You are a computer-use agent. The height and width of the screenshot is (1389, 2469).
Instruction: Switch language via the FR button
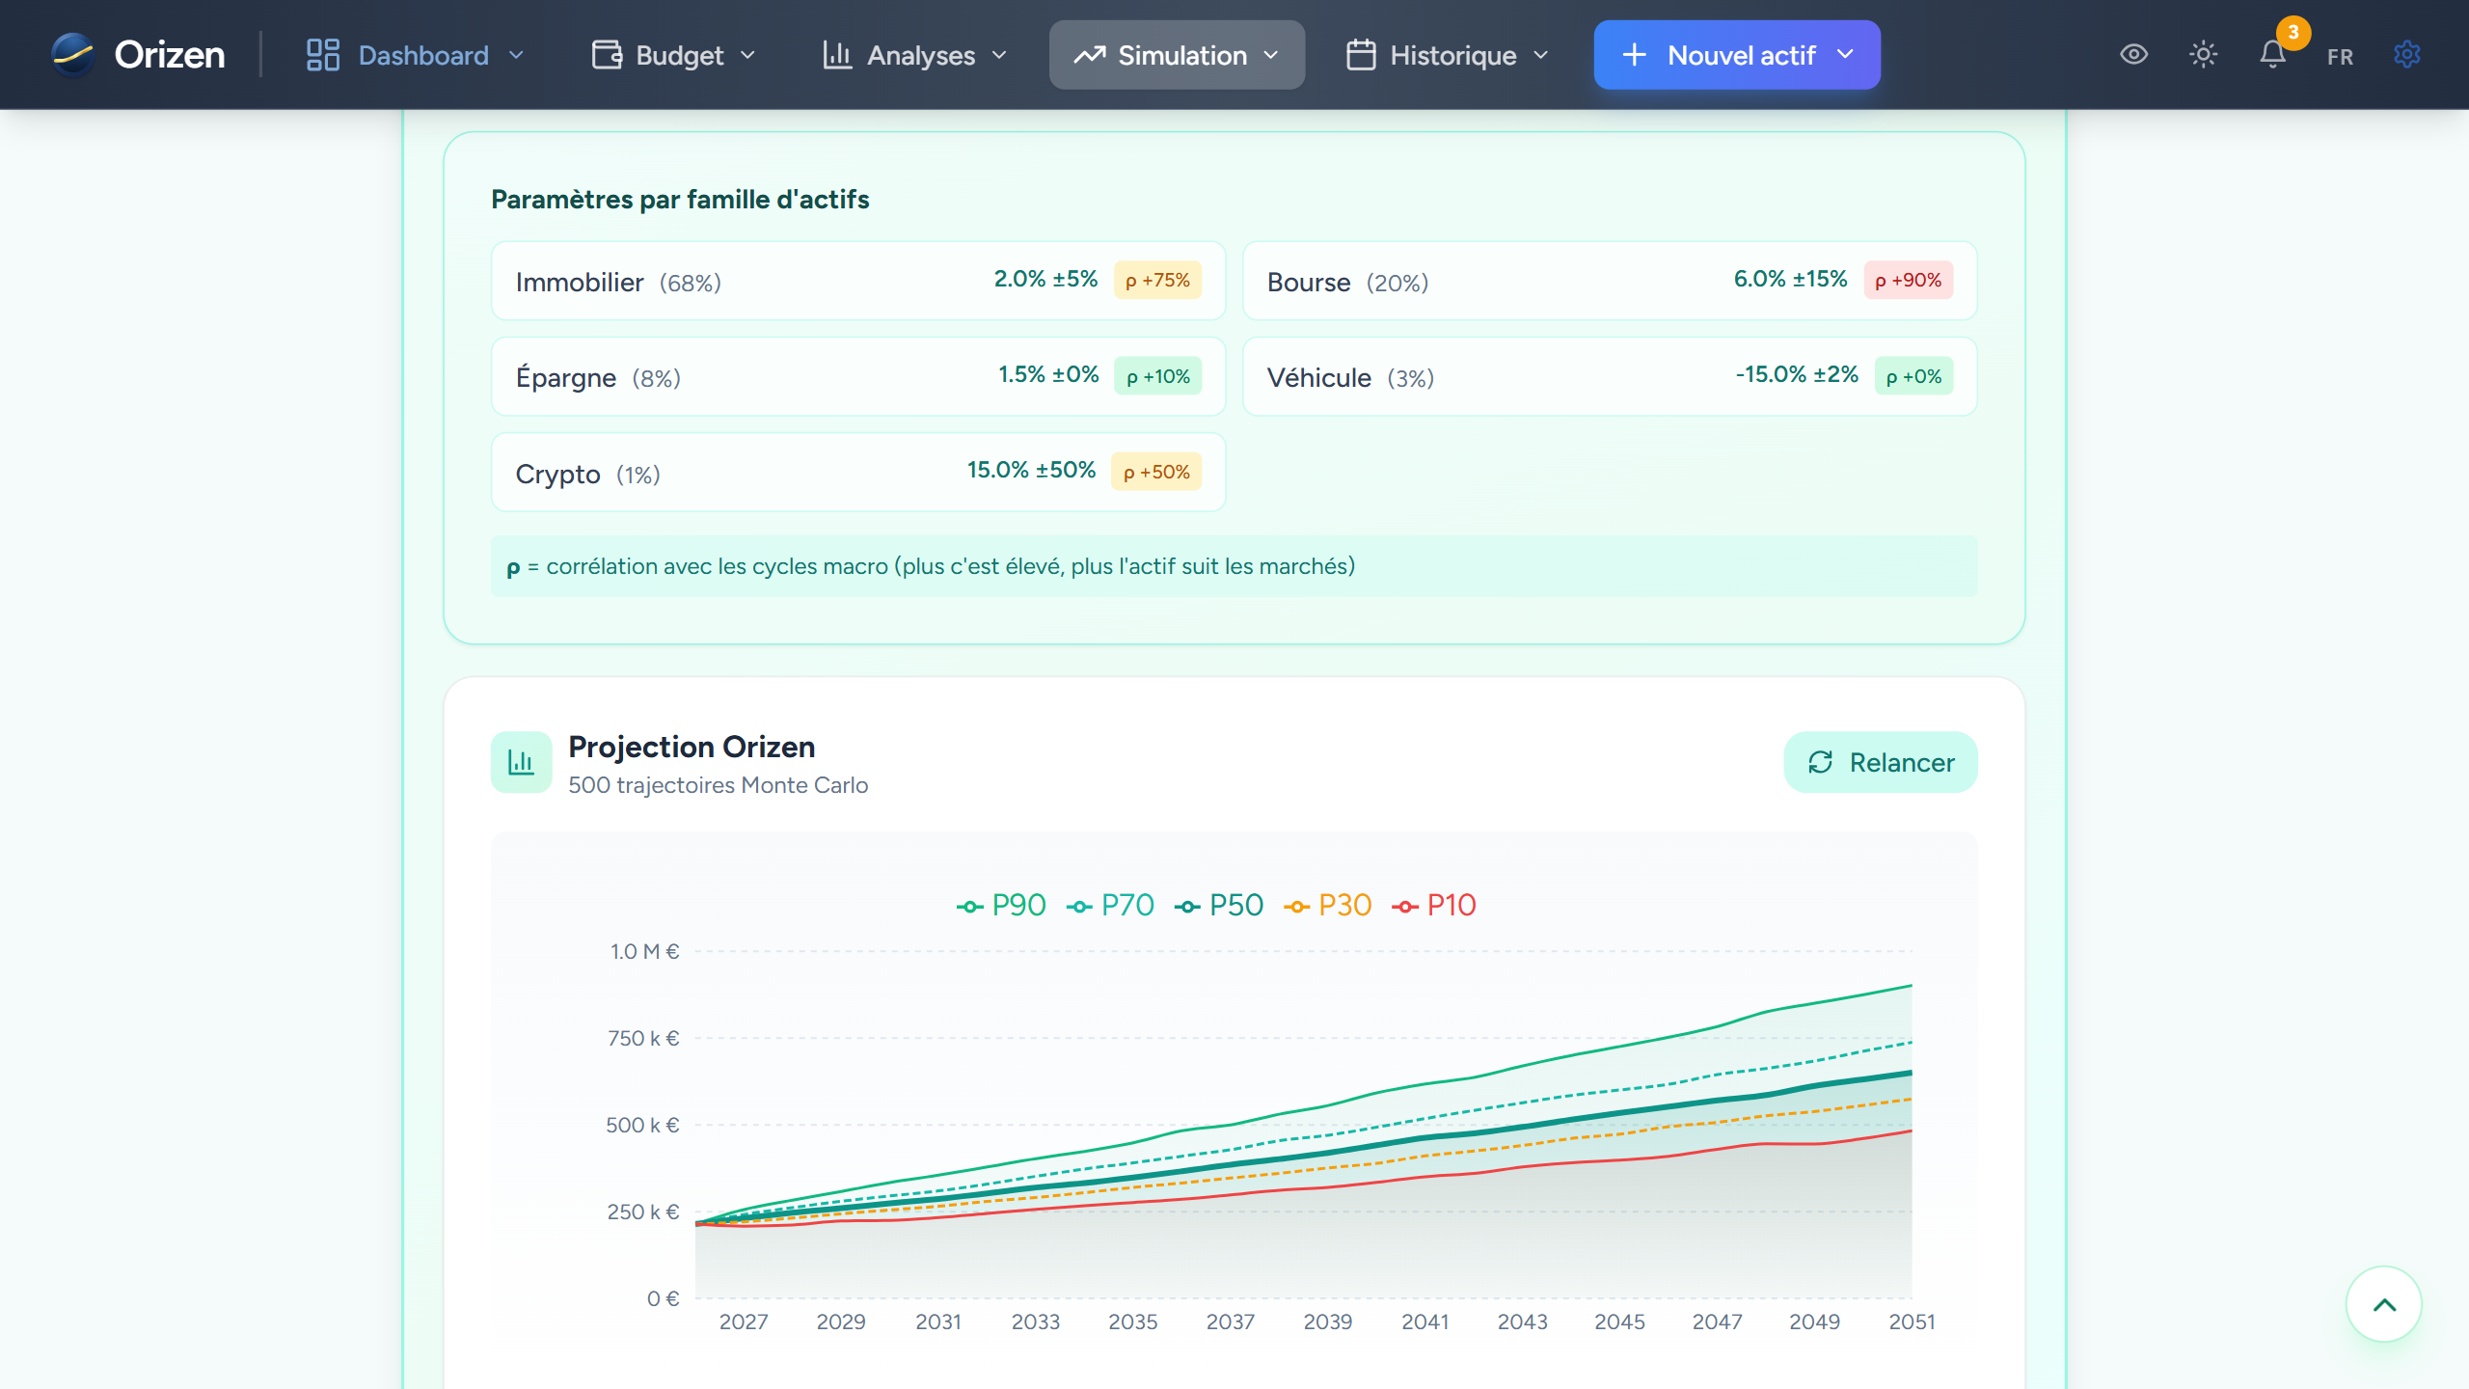click(2340, 57)
